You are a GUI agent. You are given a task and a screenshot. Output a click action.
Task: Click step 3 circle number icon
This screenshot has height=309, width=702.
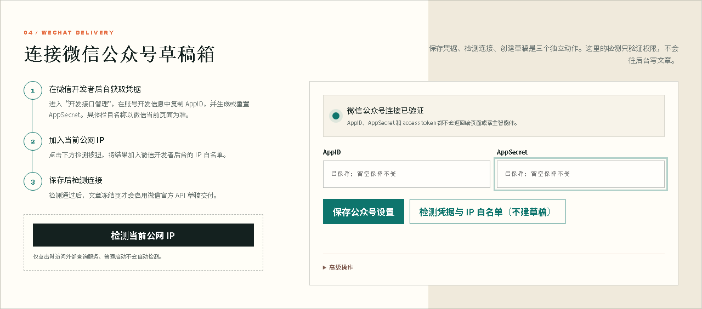33,181
